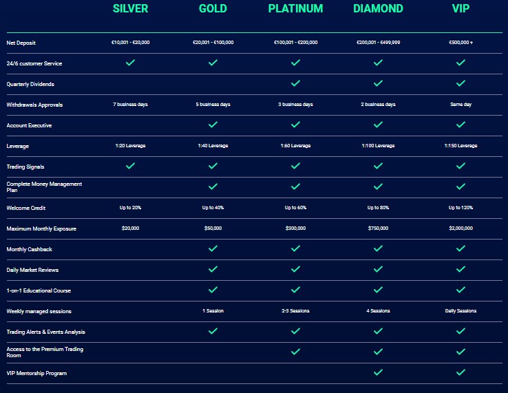Image resolution: width=508 pixels, height=393 pixels.
Task: Click Diamond's $750,000 Maximum Monthly Exposure
Action: pos(378,229)
